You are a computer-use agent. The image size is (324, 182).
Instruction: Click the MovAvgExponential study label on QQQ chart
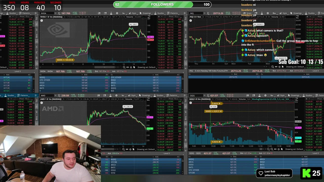(x=268, y=99)
